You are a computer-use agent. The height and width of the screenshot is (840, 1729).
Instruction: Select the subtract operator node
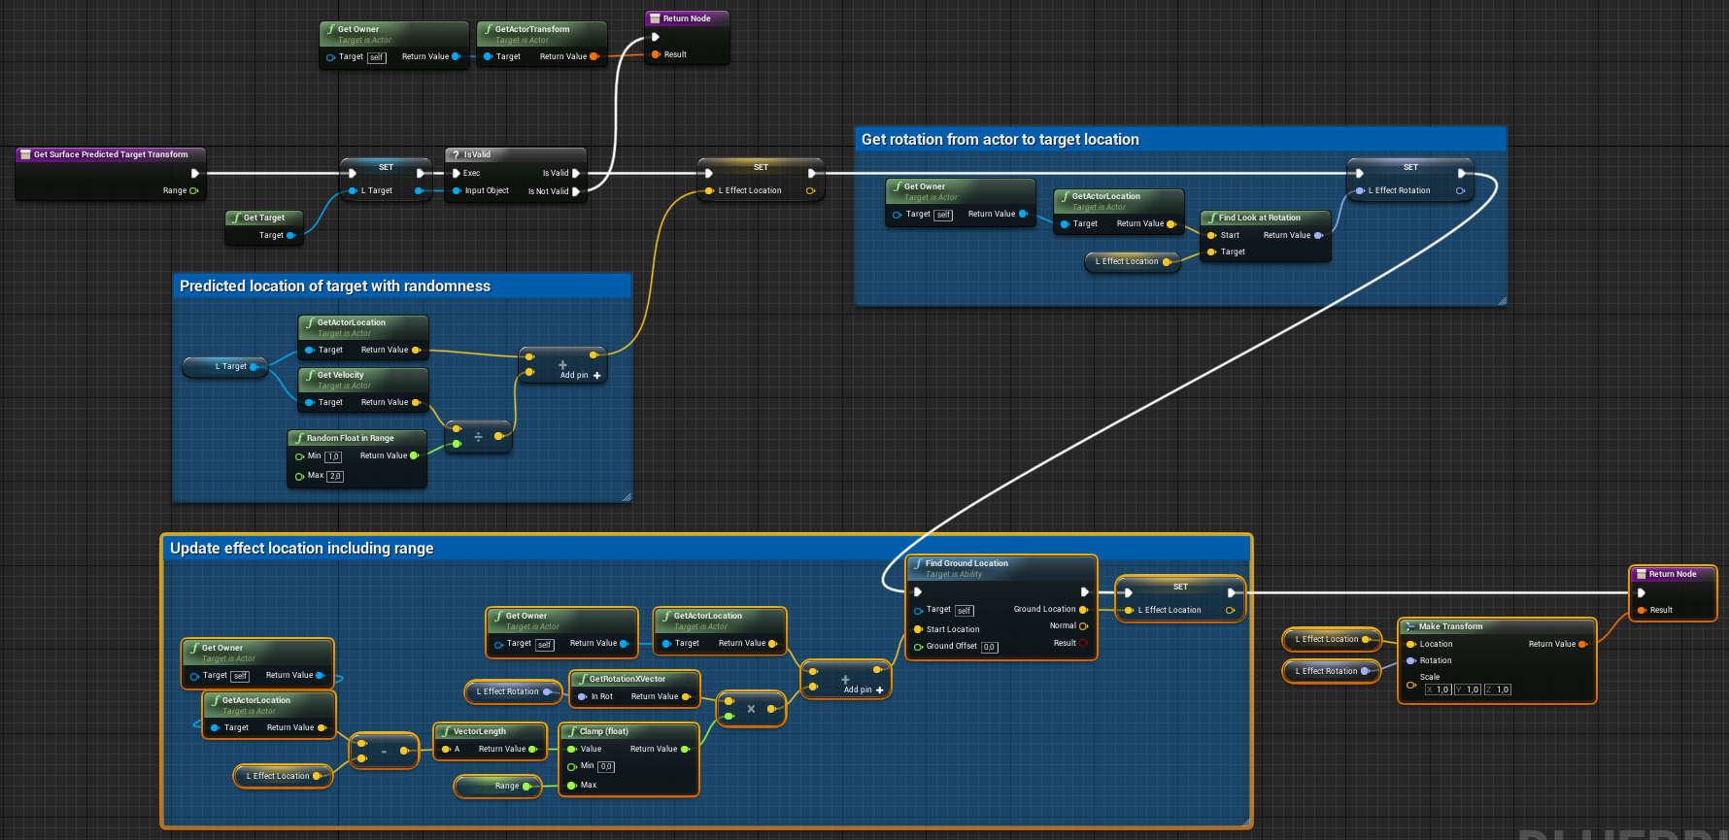click(x=384, y=752)
